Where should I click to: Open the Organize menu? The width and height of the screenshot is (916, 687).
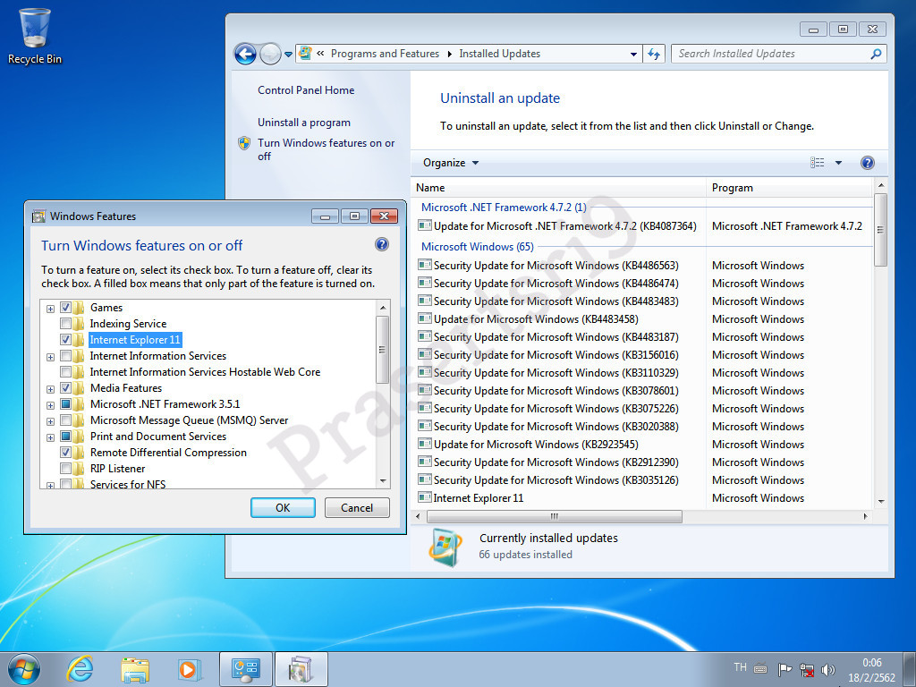pos(451,163)
